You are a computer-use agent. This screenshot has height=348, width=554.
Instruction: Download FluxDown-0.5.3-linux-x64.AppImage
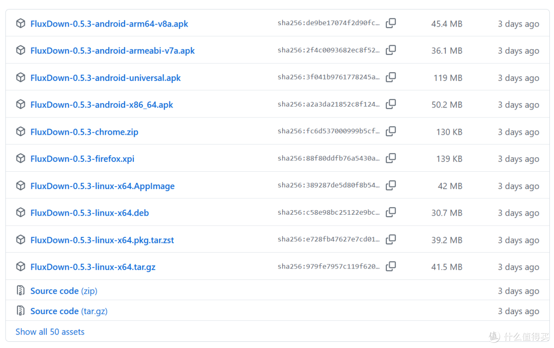point(103,186)
